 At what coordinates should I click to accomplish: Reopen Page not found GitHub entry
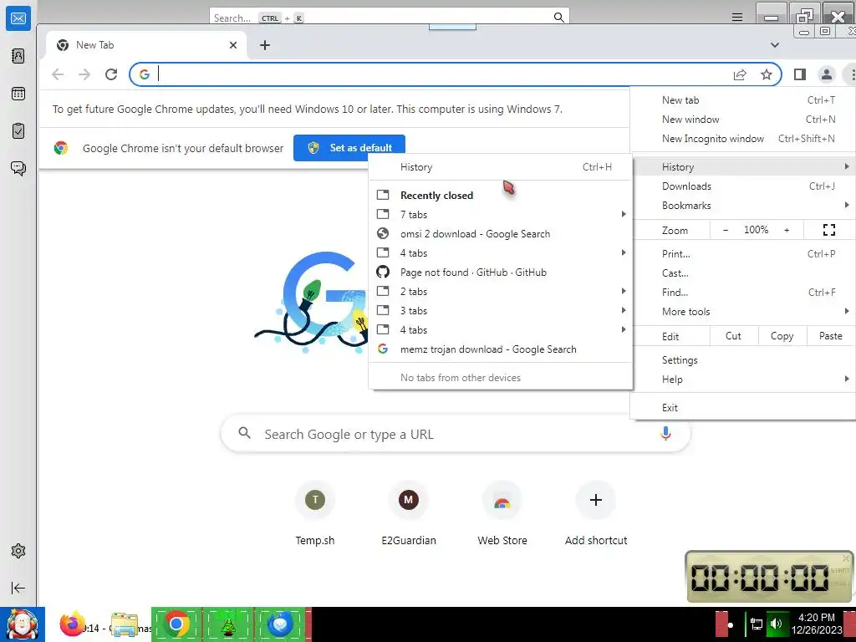pyautogui.click(x=501, y=273)
